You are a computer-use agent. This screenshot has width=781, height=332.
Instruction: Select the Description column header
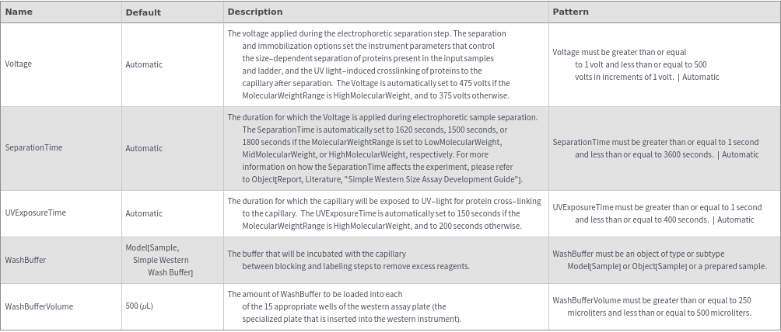click(255, 12)
